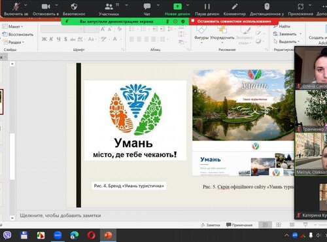Open character spacing AV menu

(x=80, y=39)
